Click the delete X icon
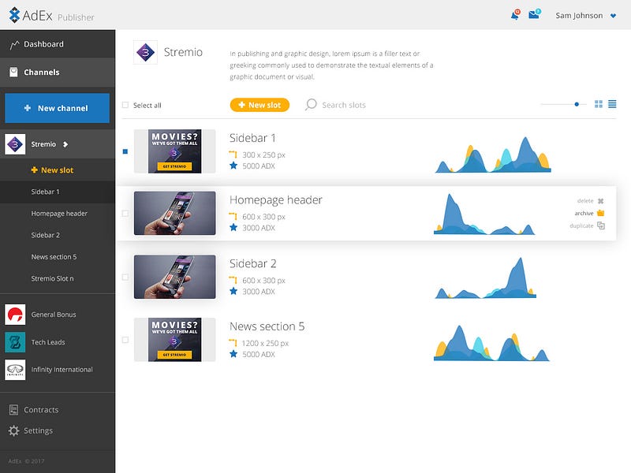 601,201
